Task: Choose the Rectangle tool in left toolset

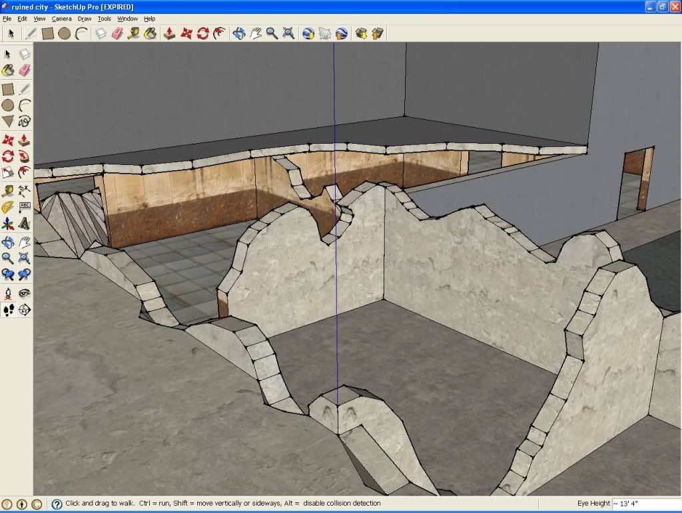Action: tap(8, 89)
